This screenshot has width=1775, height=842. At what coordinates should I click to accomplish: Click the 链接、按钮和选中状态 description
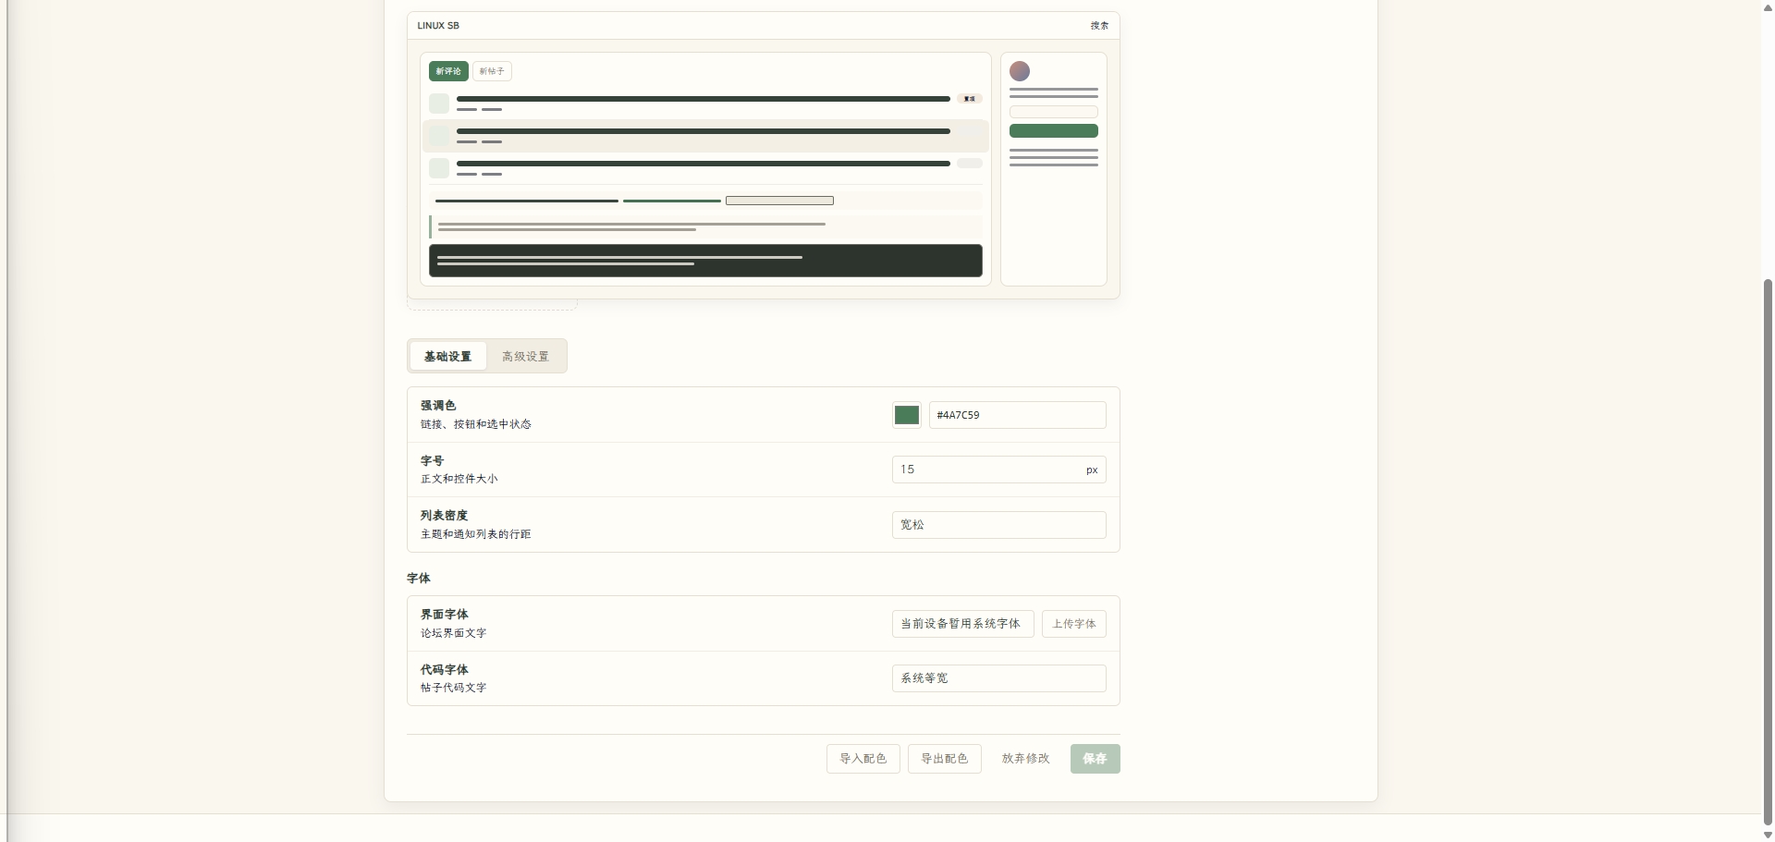[476, 424]
